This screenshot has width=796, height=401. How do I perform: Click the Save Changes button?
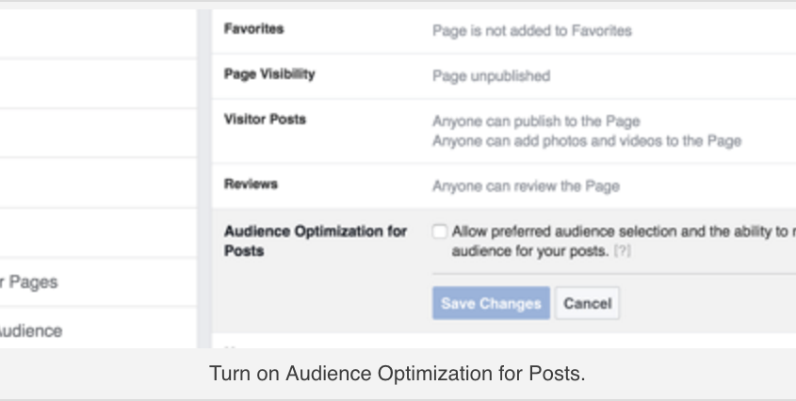tap(491, 303)
